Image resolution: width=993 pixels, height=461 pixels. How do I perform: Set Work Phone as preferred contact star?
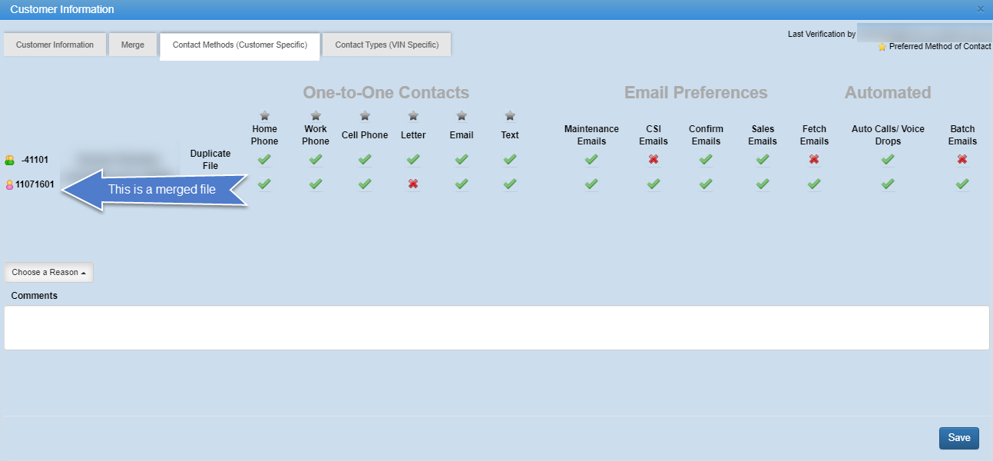pos(316,115)
